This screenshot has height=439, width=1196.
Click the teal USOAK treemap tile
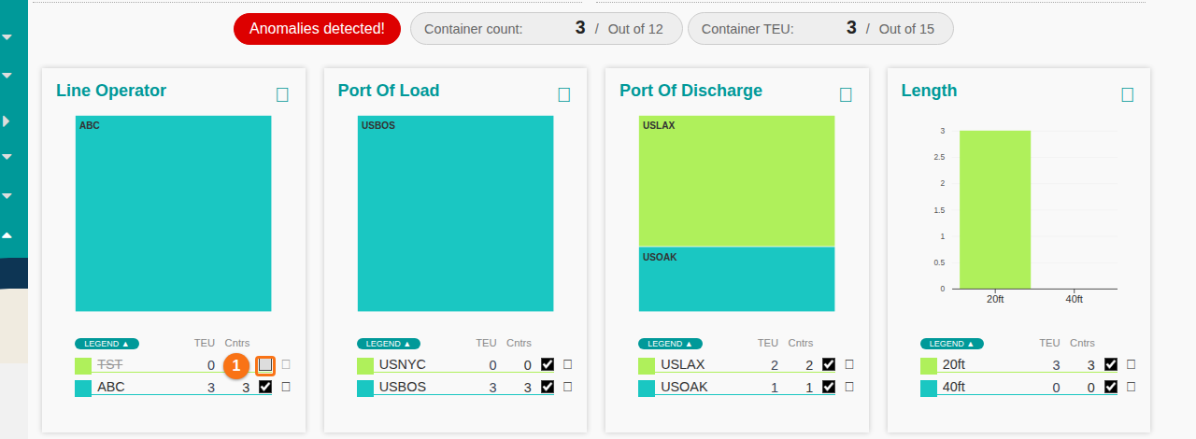click(x=737, y=279)
